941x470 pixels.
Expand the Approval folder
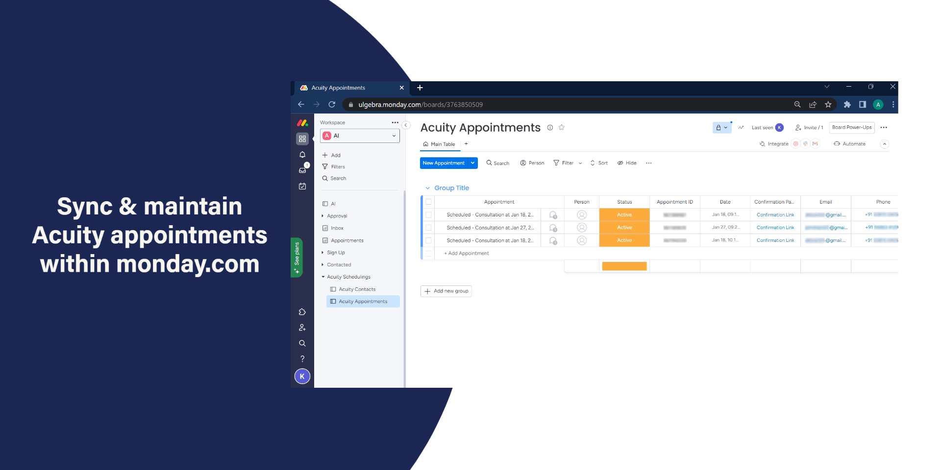pos(322,216)
